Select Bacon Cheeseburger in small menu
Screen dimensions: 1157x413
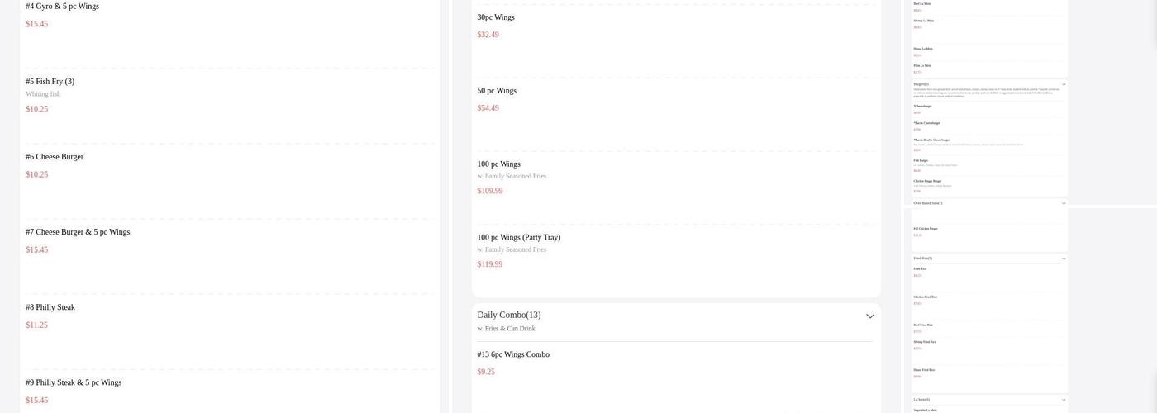click(x=926, y=123)
